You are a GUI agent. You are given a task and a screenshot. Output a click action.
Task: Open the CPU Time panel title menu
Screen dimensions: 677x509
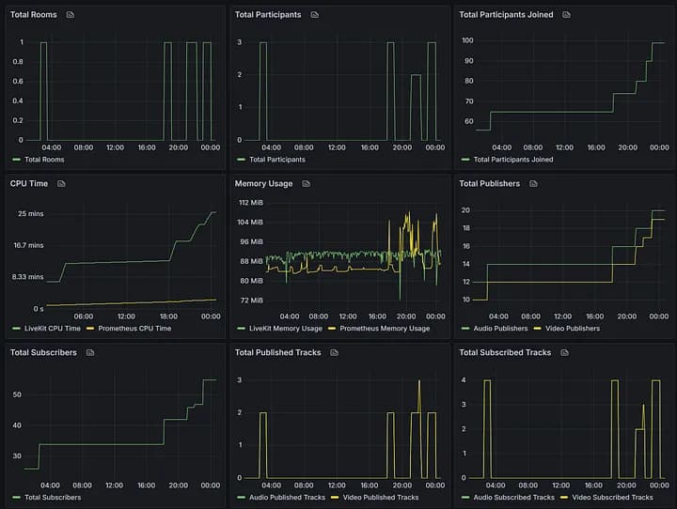pyautogui.click(x=29, y=184)
